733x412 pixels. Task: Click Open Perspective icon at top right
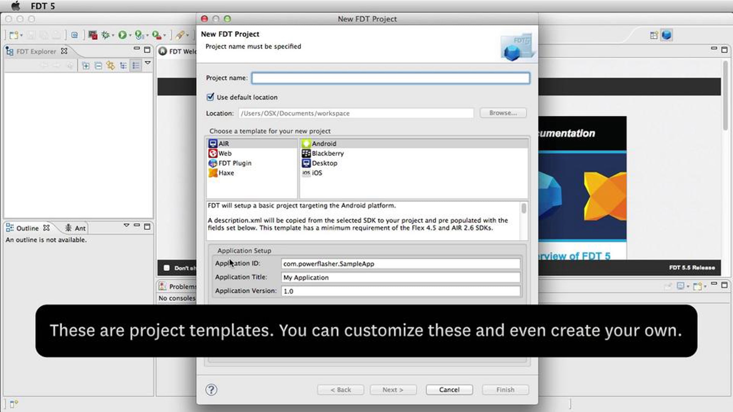point(654,35)
